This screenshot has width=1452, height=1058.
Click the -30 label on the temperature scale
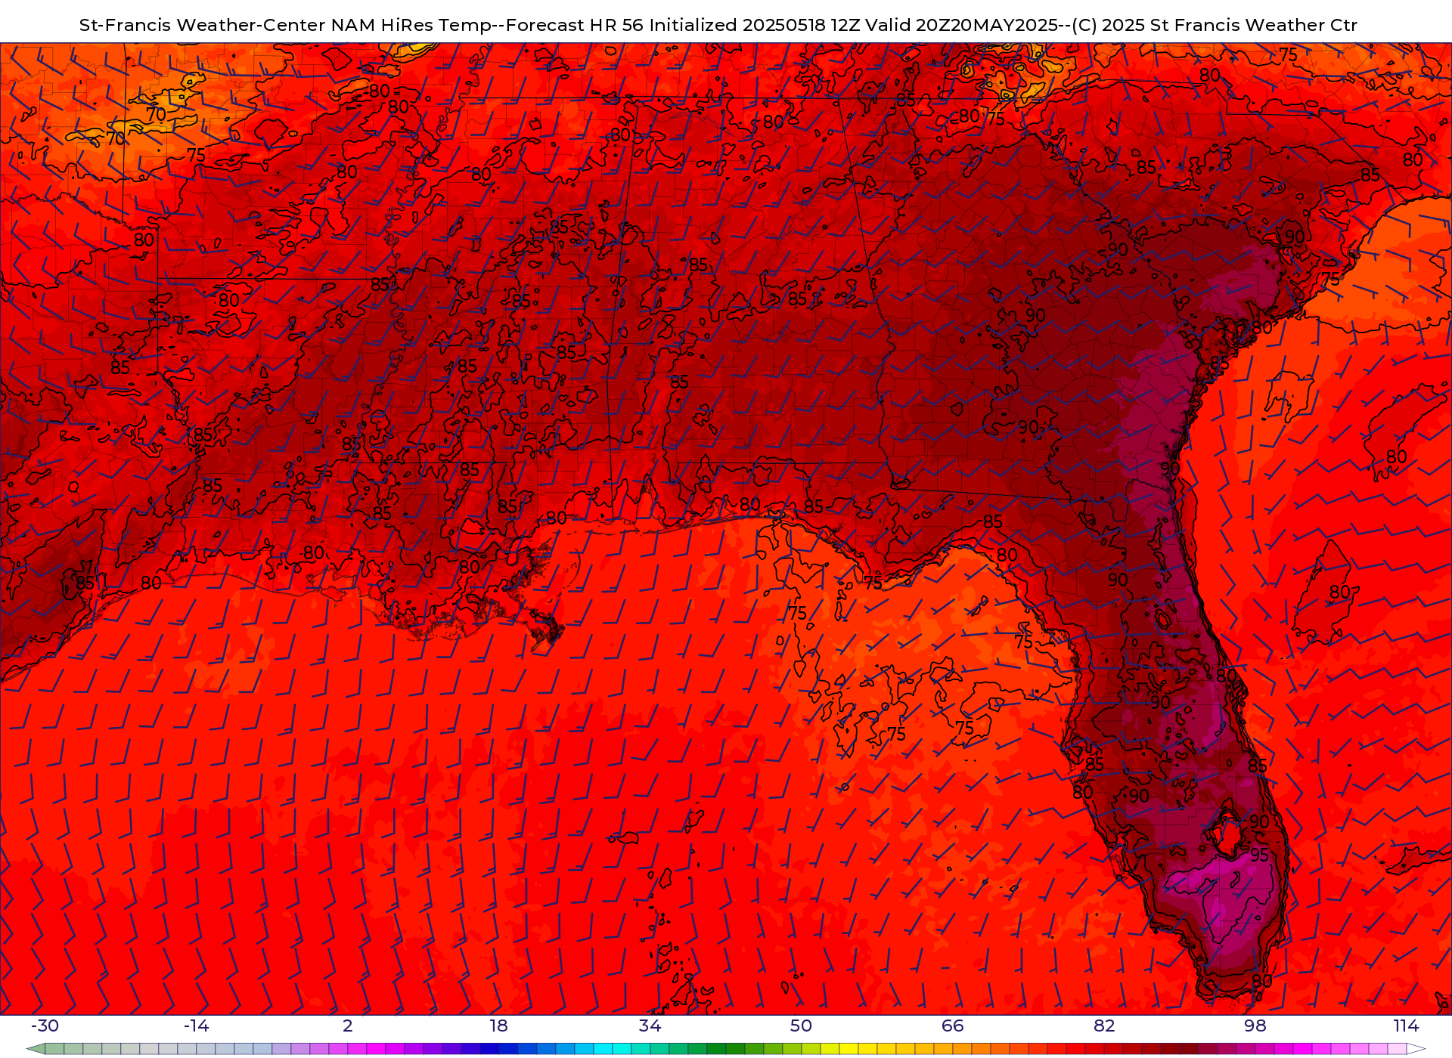pyautogui.click(x=45, y=1026)
